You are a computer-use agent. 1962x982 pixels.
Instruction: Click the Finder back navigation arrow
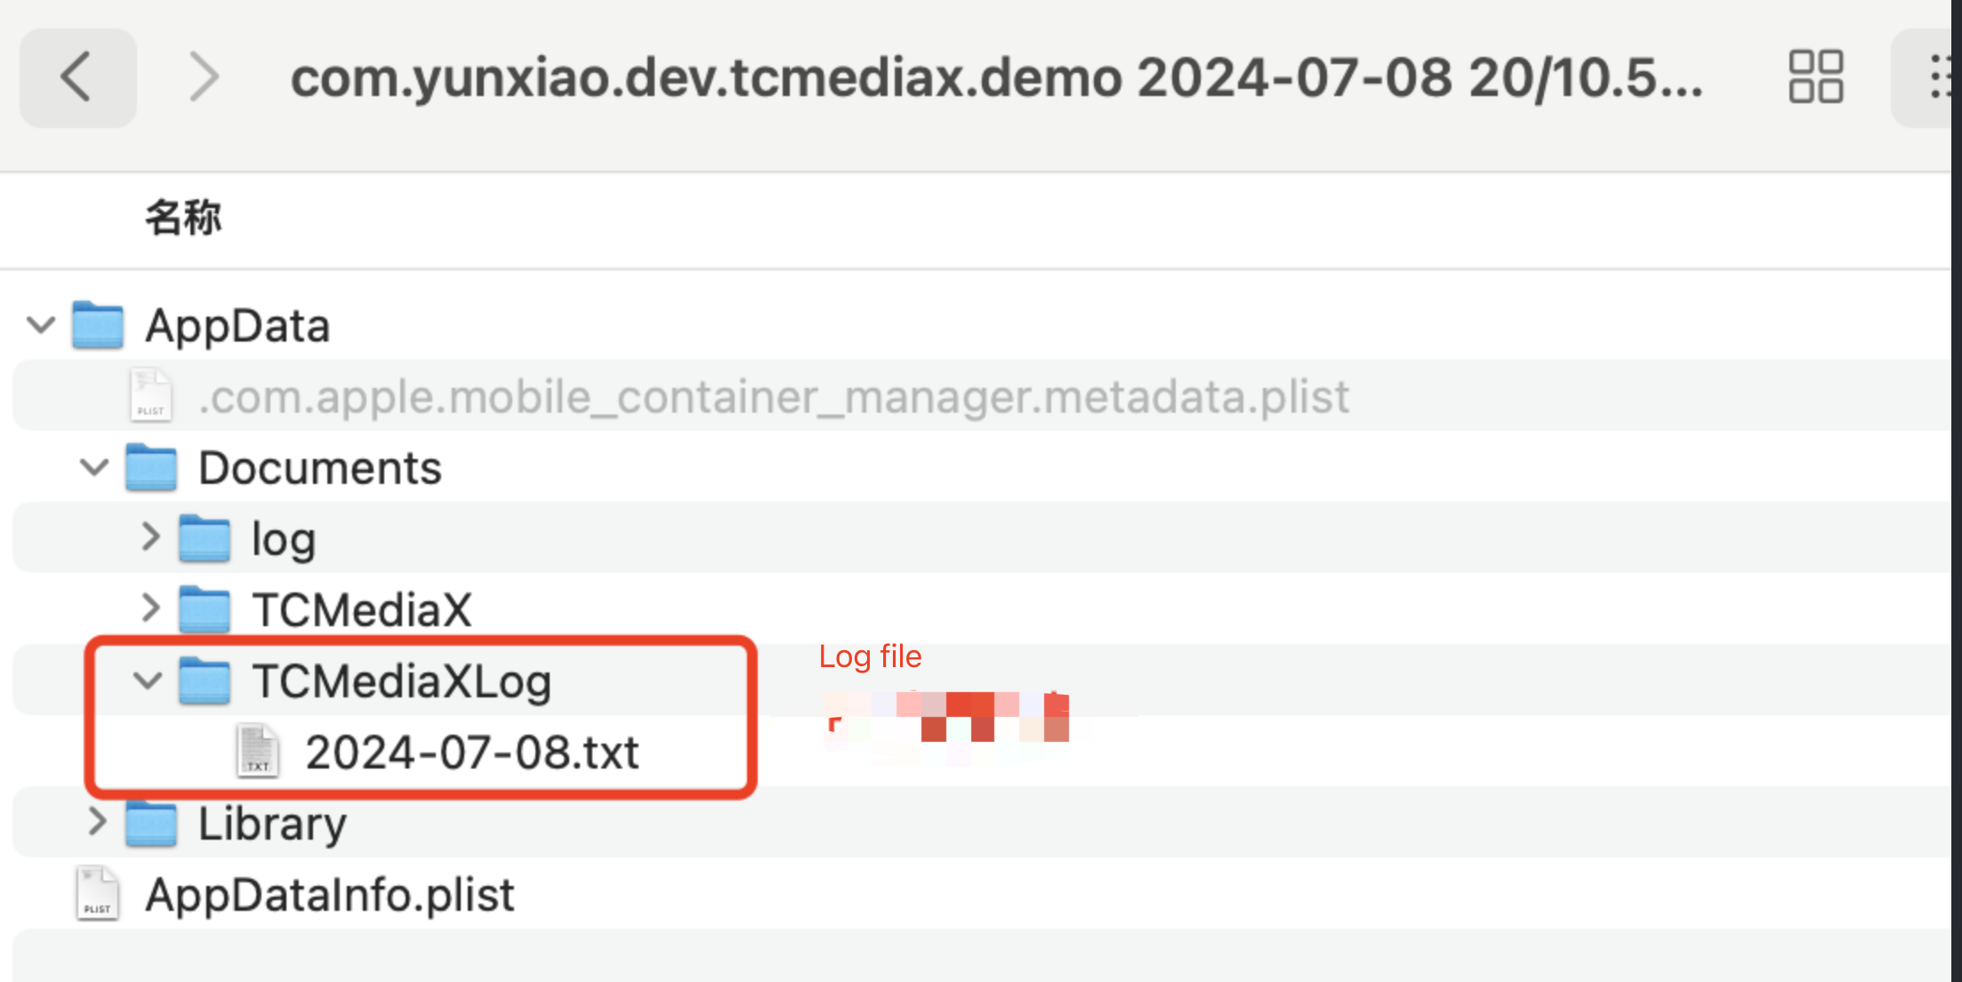click(x=77, y=77)
